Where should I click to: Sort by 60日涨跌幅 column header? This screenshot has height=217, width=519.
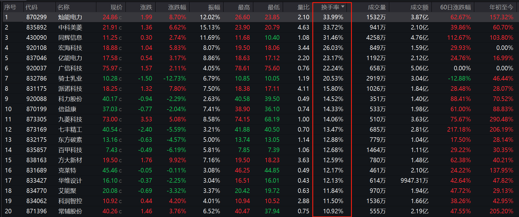tap(456, 7)
